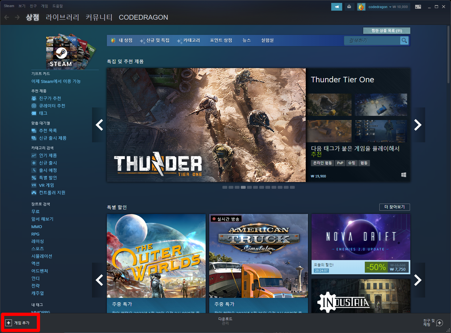Show previous special offers
451x333 pixels.
click(x=99, y=280)
